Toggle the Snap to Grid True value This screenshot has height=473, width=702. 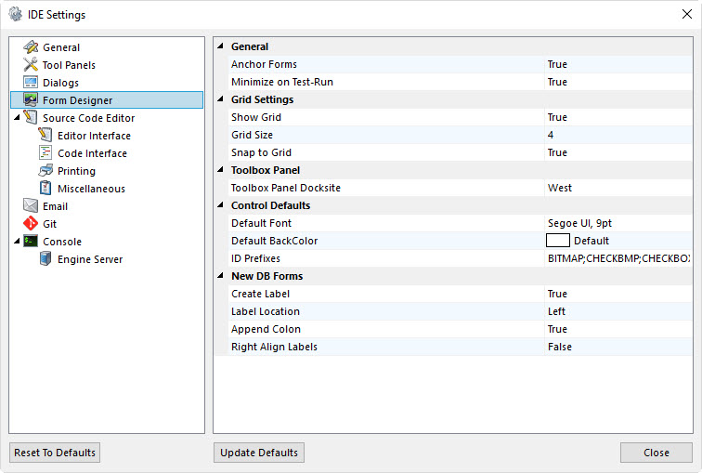click(x=618, y=152)
